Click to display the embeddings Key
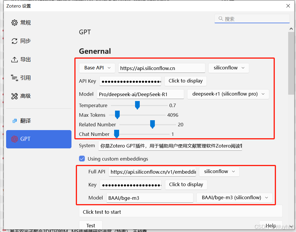This screenshot has height=232, width=296. 186,185
